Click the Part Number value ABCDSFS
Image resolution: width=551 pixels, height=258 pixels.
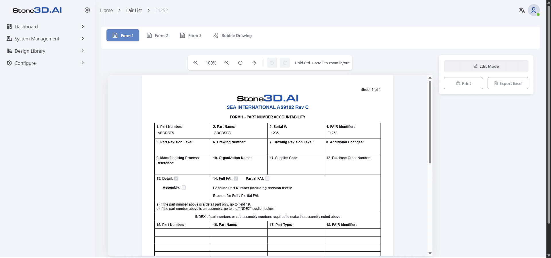166,133
